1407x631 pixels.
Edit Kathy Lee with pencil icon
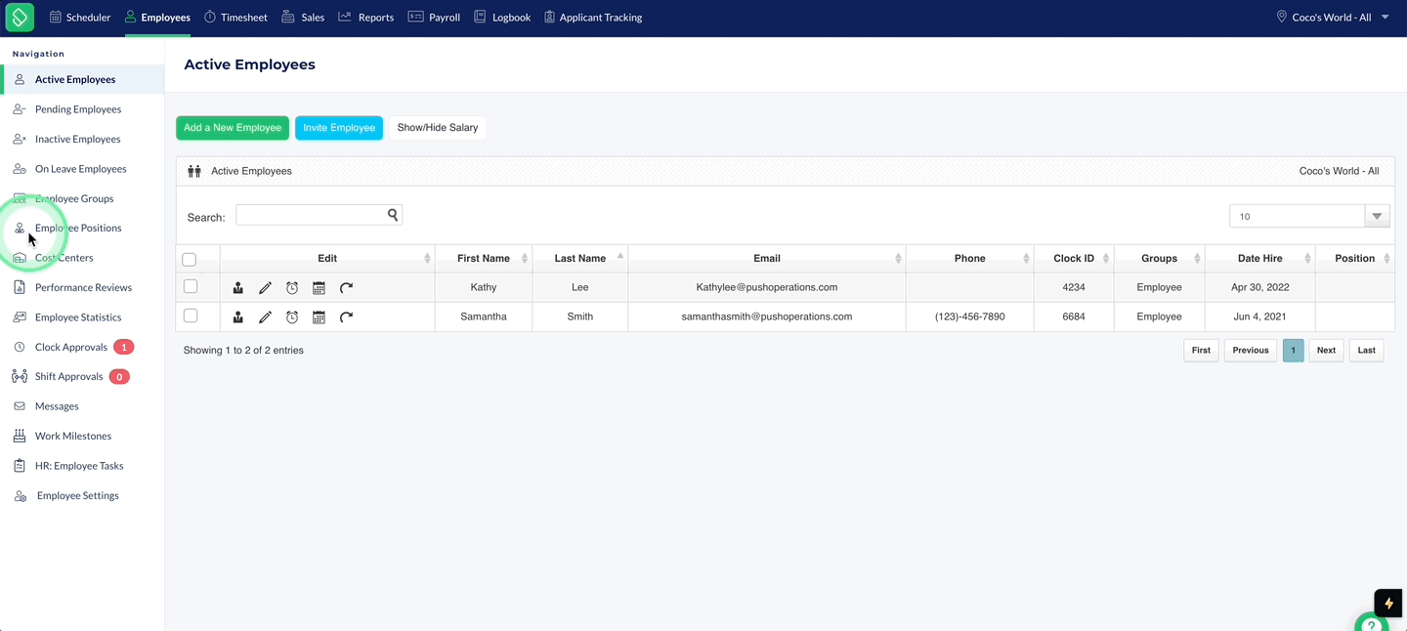click(x=265, y=287)
